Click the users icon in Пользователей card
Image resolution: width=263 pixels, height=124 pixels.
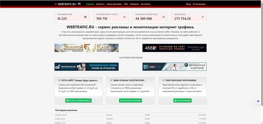coord(85,17)
